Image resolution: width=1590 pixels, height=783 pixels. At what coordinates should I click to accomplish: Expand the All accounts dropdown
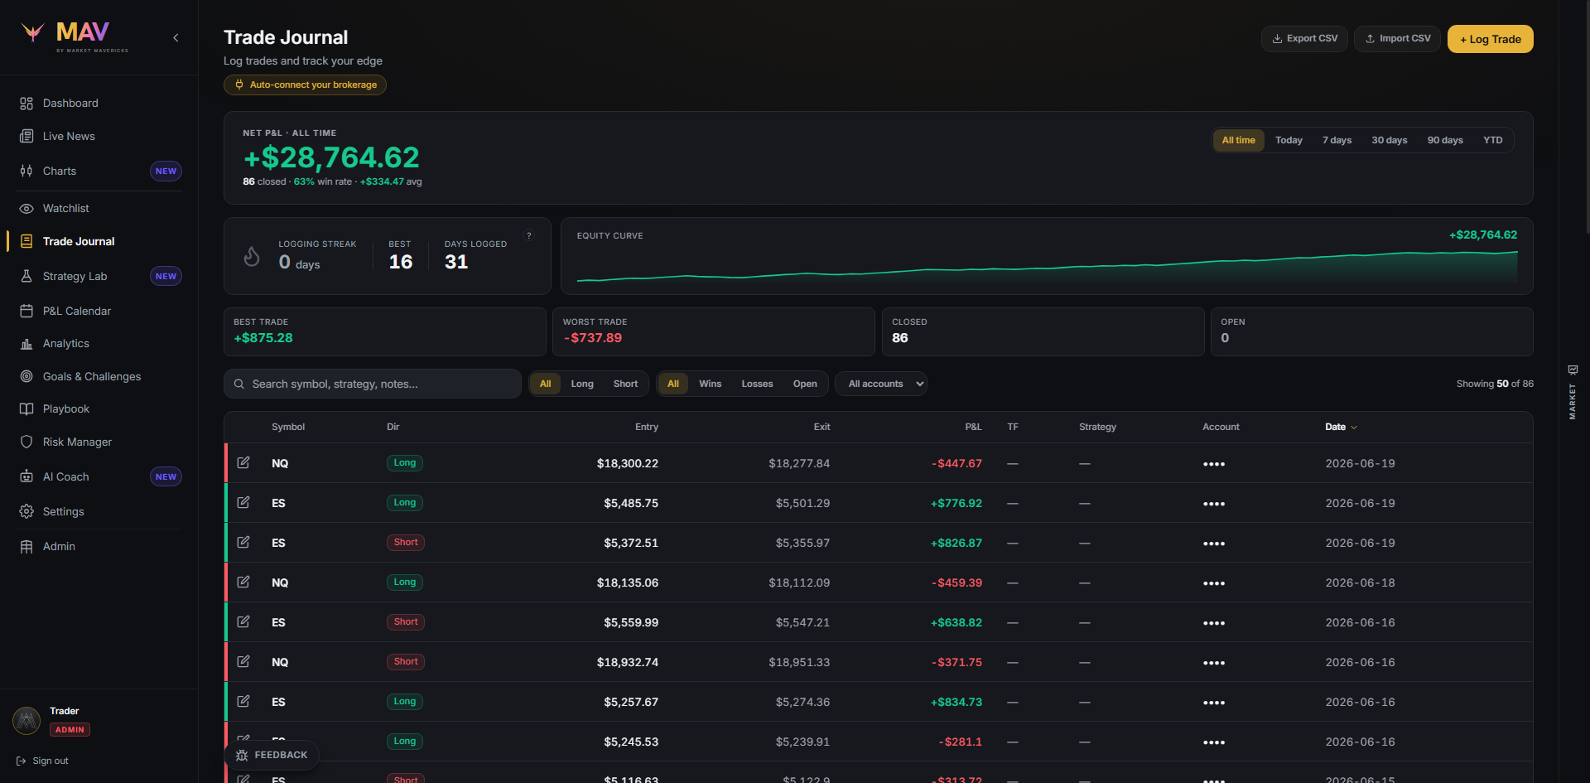(x=881, y=384)
